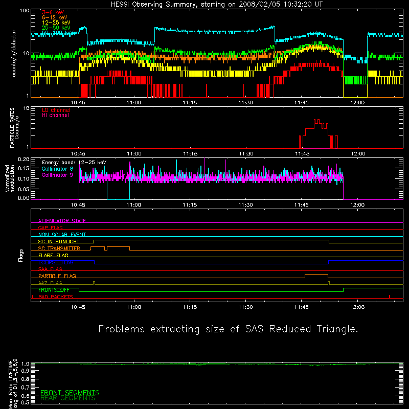Click the 11:15 tick label under count rates plot
Image resolution: width=409 pixels, height=409 pixels.
pyautogui.click(x=190, y=103)
